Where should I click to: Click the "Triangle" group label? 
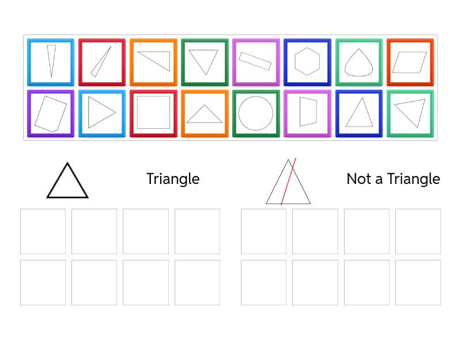point(173,179)
